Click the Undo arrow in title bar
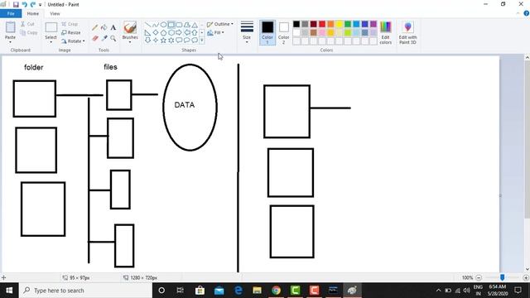The image size is (530, 298). pos(24,5)
